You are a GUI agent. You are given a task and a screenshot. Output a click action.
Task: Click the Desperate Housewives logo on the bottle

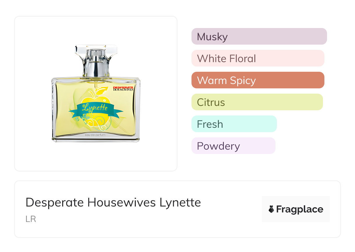[123, 88]
